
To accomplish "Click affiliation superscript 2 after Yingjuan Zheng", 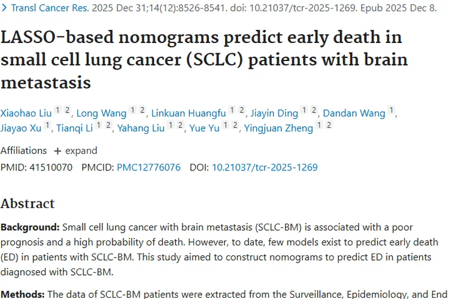I will [x=329, y=126].
